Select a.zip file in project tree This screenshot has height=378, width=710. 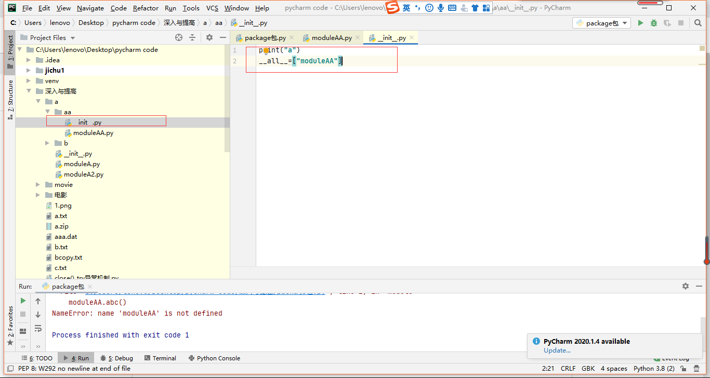(61, 226)
